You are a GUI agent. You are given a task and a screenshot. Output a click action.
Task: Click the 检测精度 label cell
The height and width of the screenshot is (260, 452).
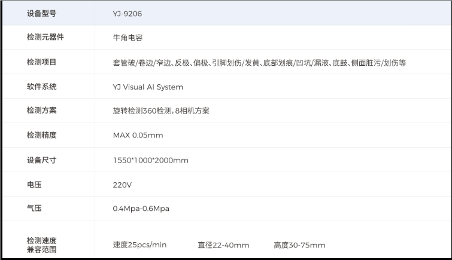(41, 135)
